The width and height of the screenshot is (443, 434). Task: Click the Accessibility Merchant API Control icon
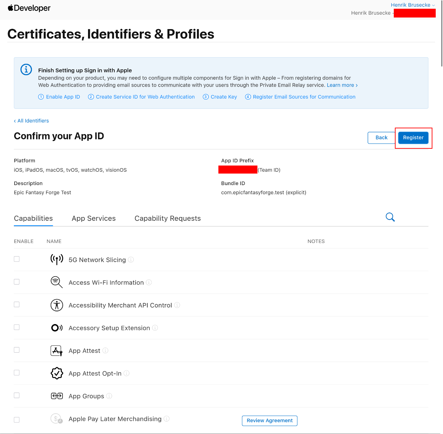tap(57, 305)
